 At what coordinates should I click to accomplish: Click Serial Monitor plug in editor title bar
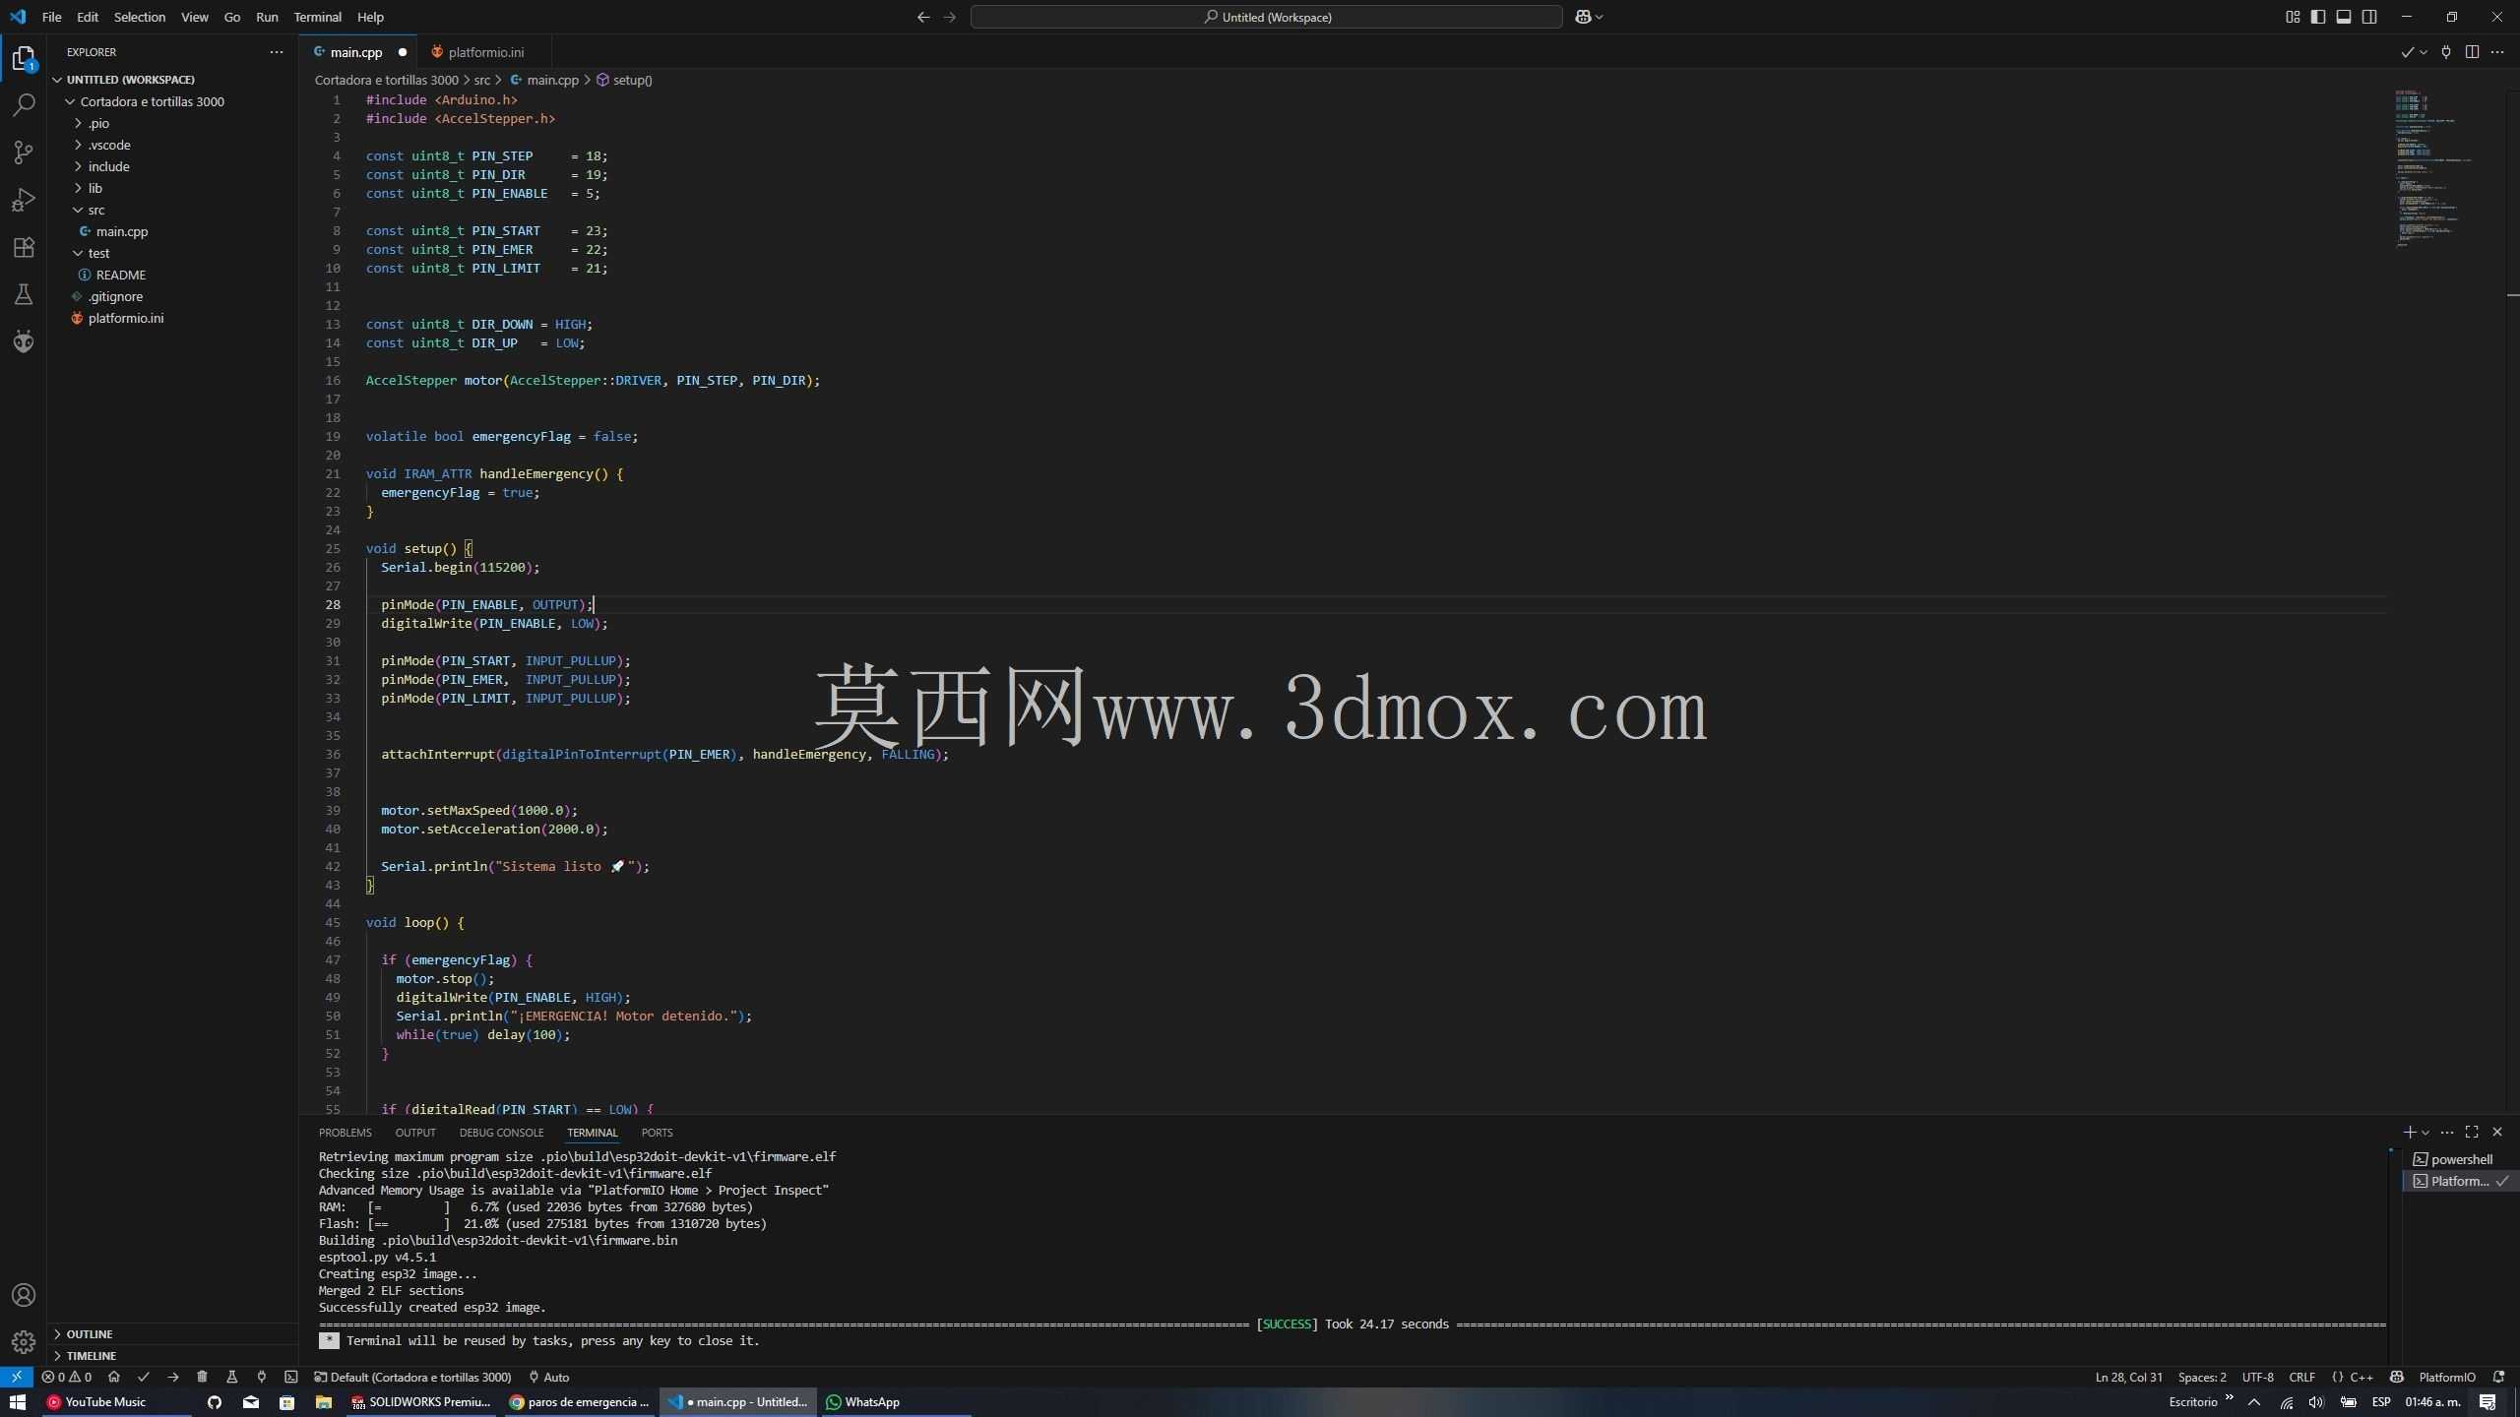click(2446, 52)
